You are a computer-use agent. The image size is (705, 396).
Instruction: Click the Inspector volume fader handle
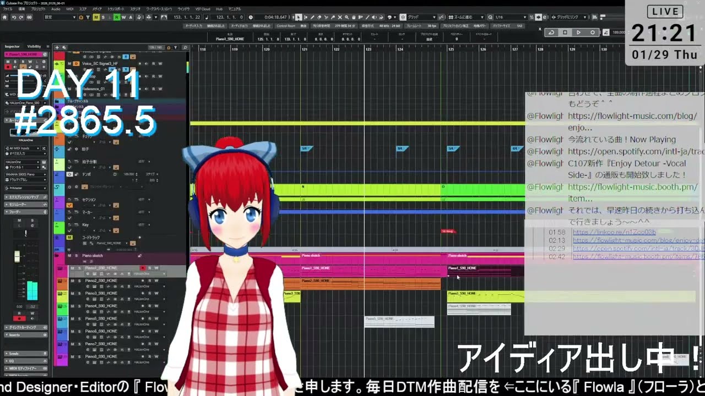[x=17, y=256]
